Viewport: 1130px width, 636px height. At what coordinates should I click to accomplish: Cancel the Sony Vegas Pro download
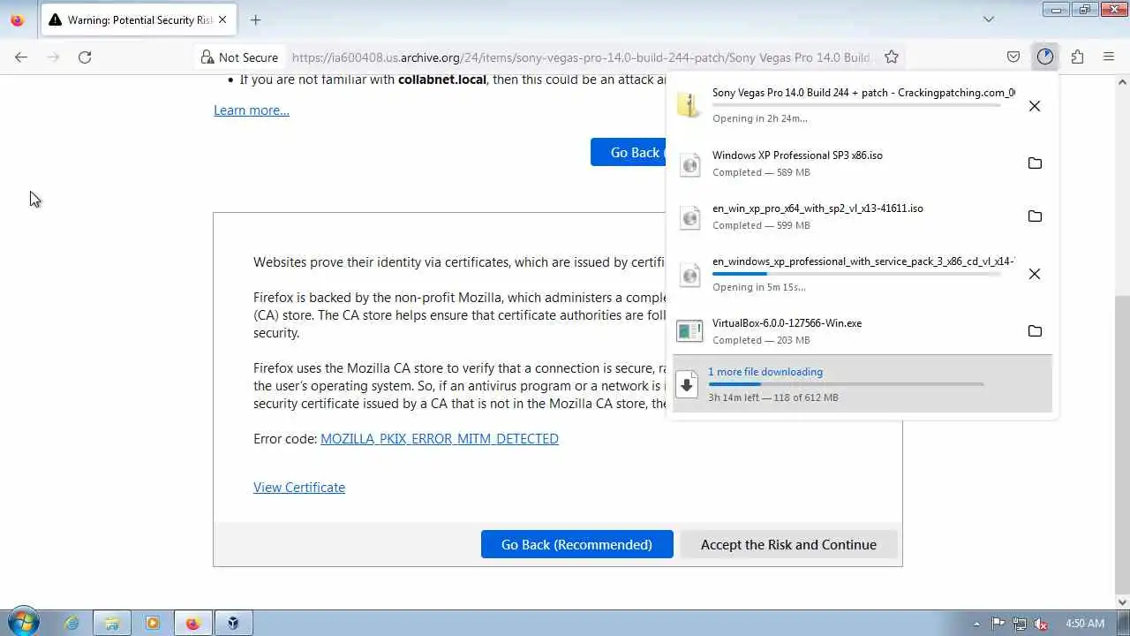point(1035,106)
